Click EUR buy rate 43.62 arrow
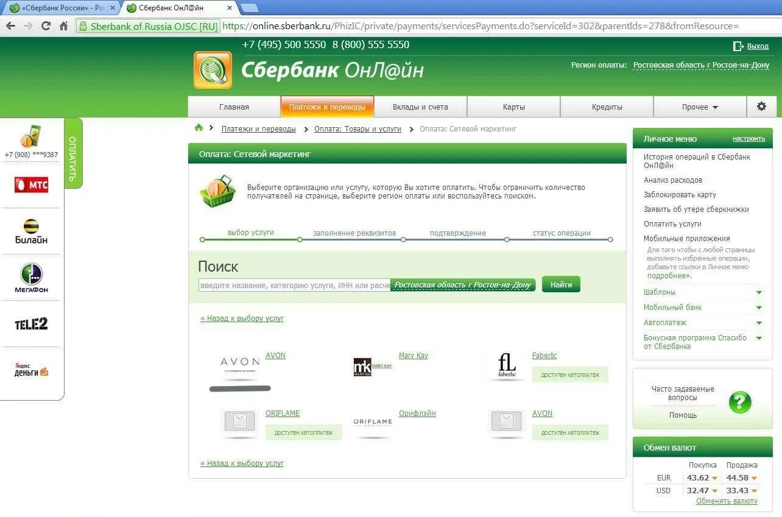The image size is (782, 517). click(x=714, y=479)
